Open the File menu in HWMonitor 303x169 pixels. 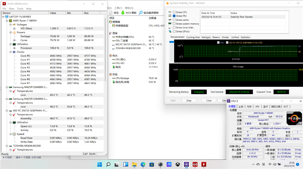click(x=4, y=9)
